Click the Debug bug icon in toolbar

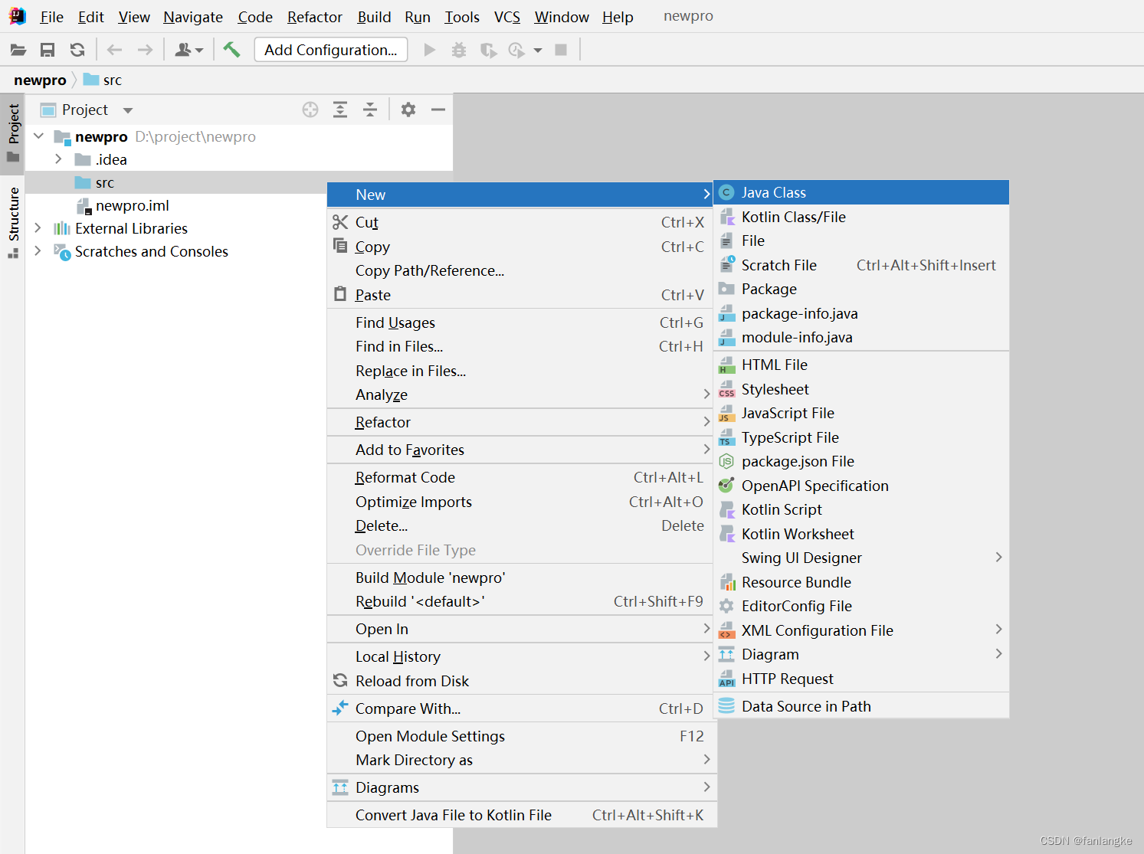[x=459, y=50]
